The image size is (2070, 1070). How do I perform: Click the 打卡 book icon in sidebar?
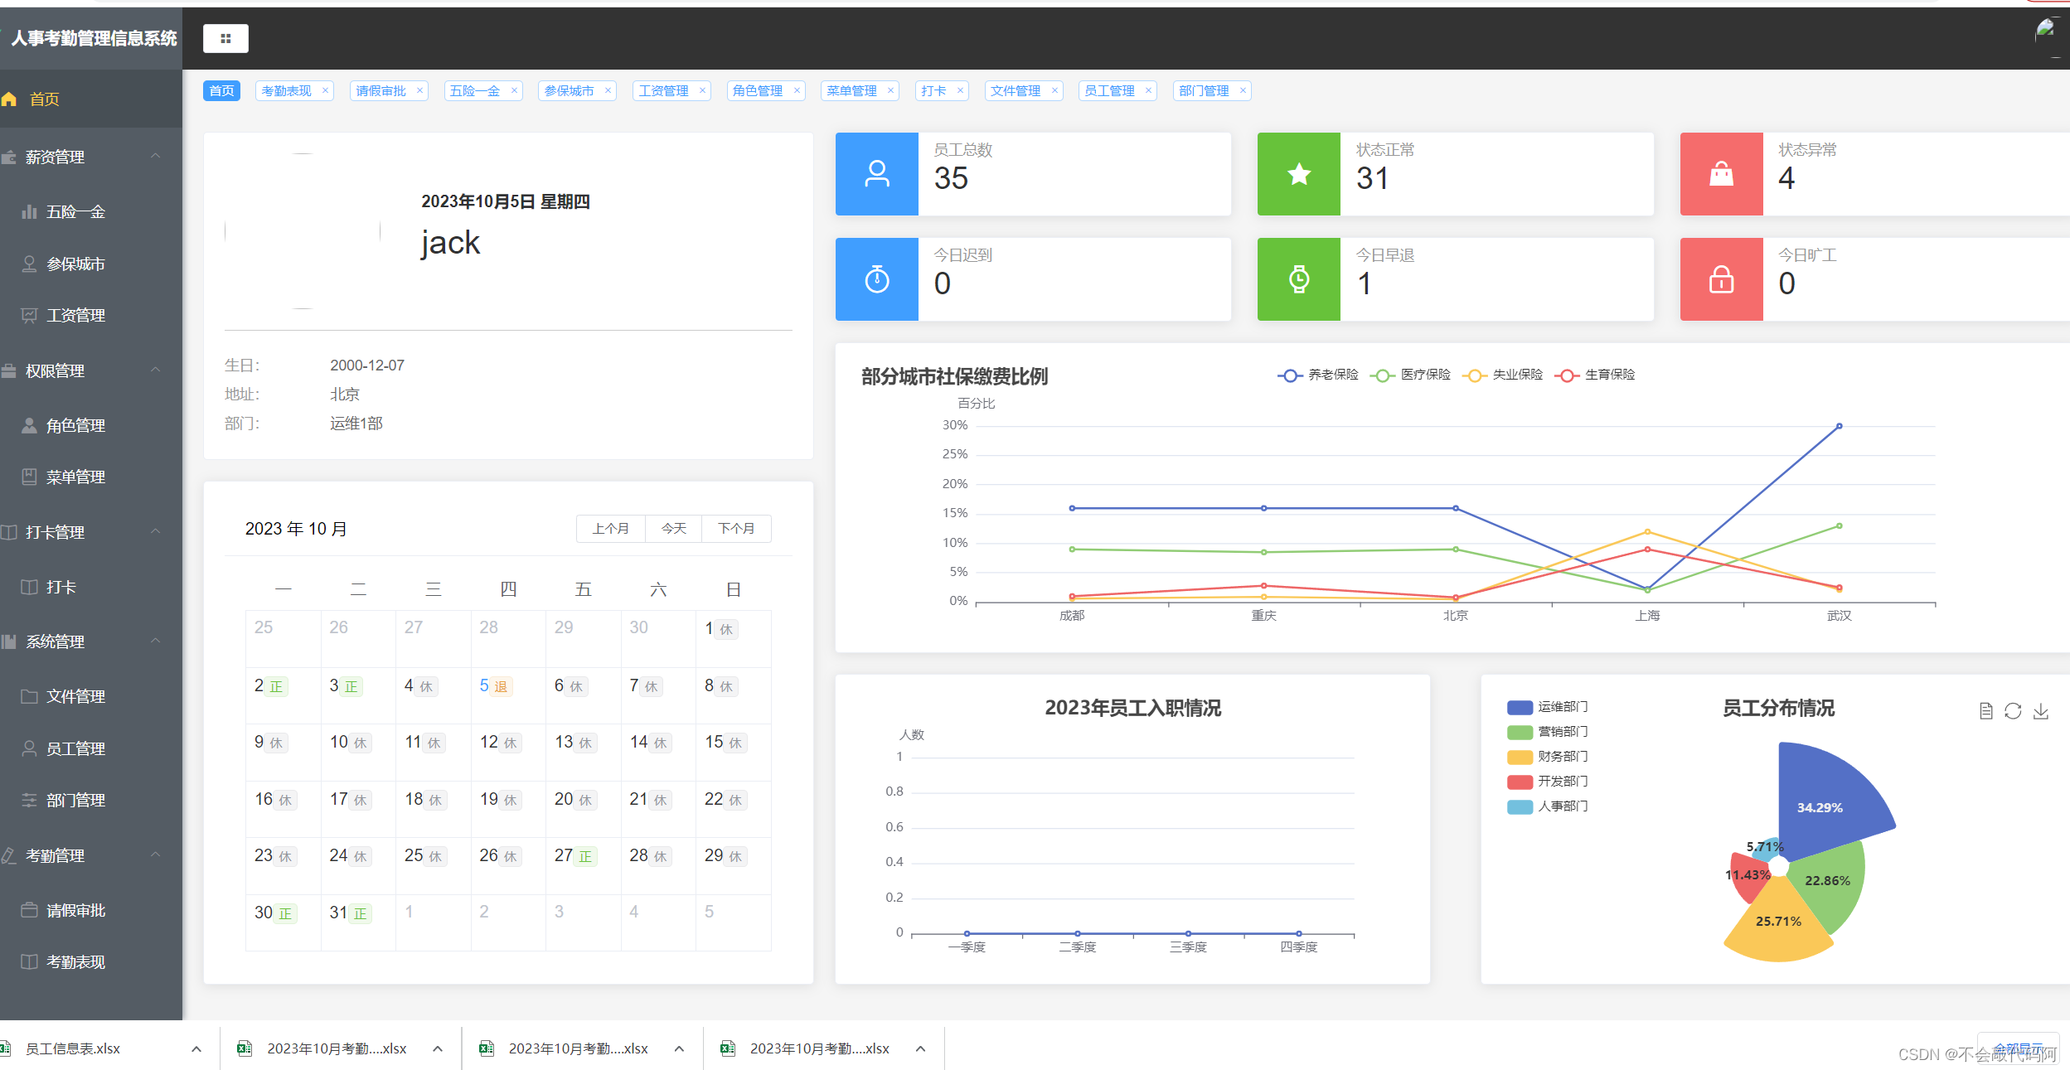click(x=29, y=587)
